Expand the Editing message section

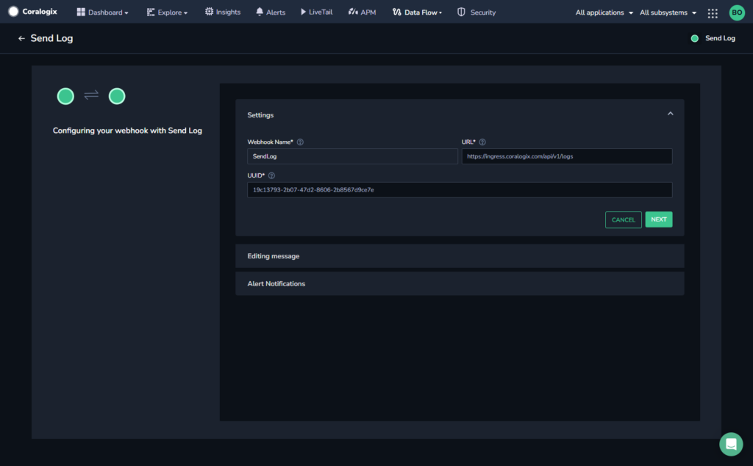(x=460, y=256)
